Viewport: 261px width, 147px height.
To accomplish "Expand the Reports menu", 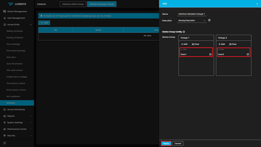I will (x=31, y=116).
